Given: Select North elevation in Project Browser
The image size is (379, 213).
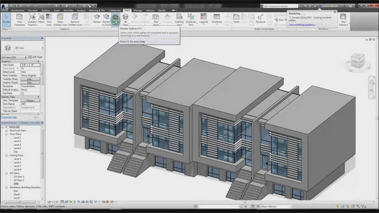Looking at the screenshot, I should [17, 195].
